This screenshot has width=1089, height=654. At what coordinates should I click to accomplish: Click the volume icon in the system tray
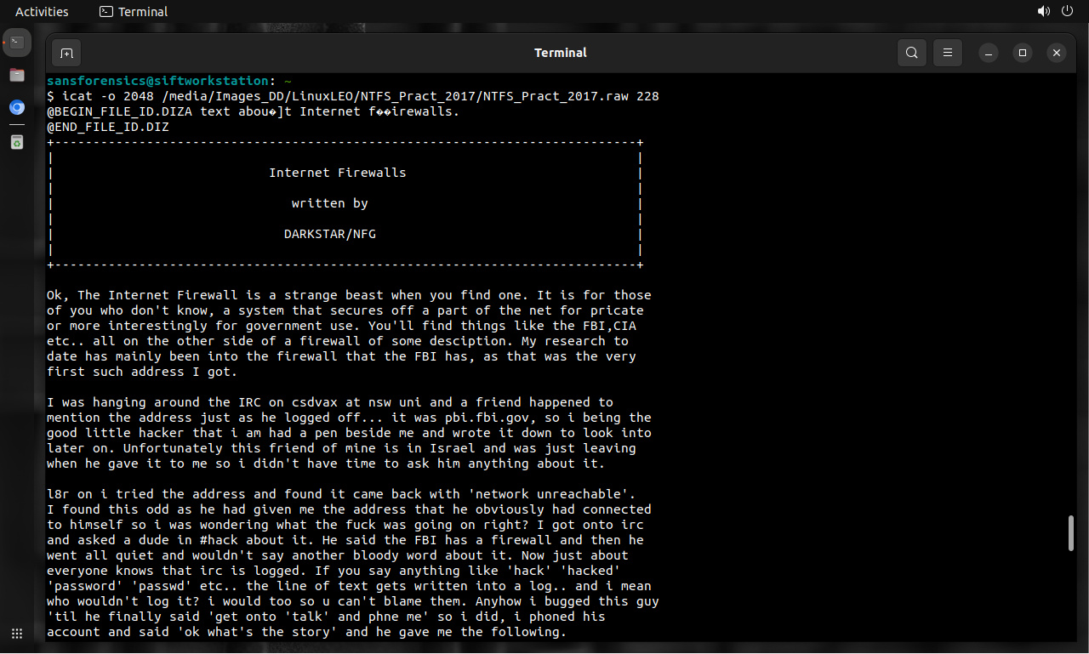(x=1043, y=12)
